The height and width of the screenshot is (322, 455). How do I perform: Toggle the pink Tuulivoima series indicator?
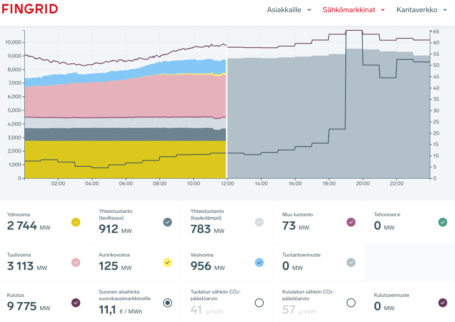coord(76,262)
